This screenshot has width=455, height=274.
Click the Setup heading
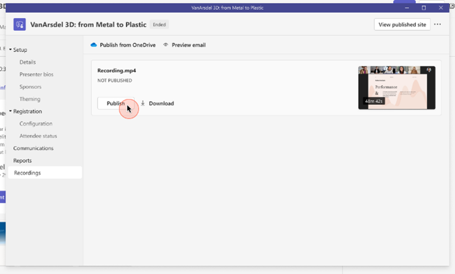click(x=20, y=50)
